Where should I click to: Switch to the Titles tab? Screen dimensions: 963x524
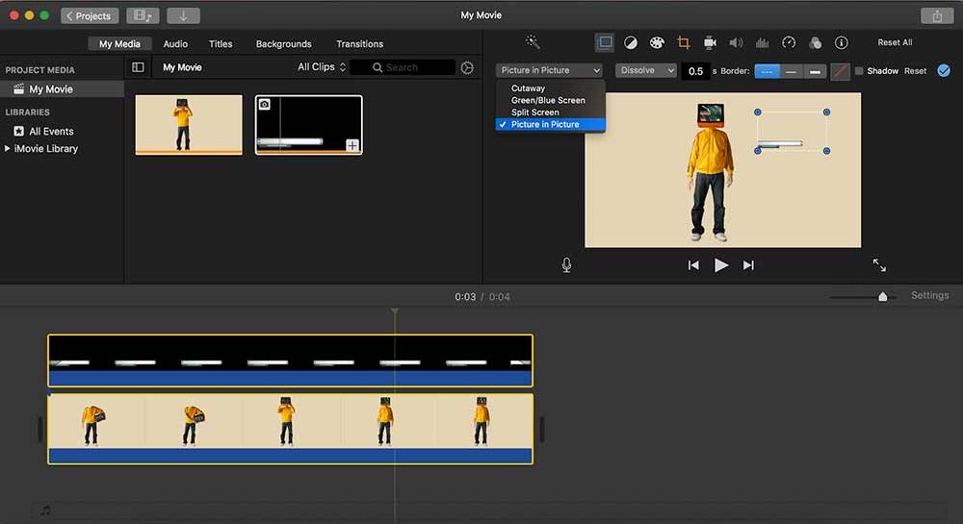pyautogui.click(x=221, y=44)
